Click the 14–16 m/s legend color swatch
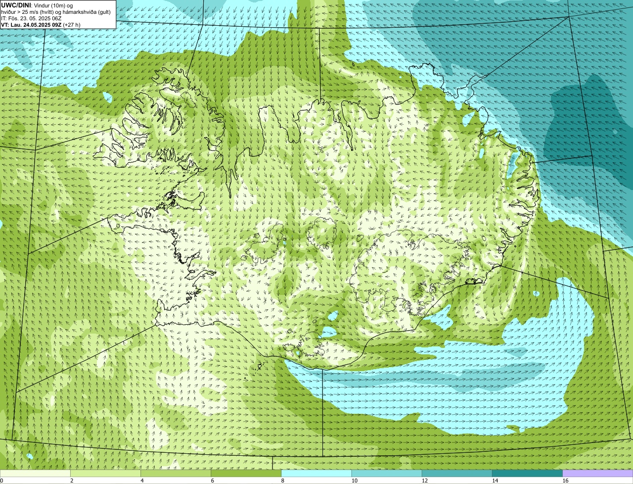 coord(528,473)
